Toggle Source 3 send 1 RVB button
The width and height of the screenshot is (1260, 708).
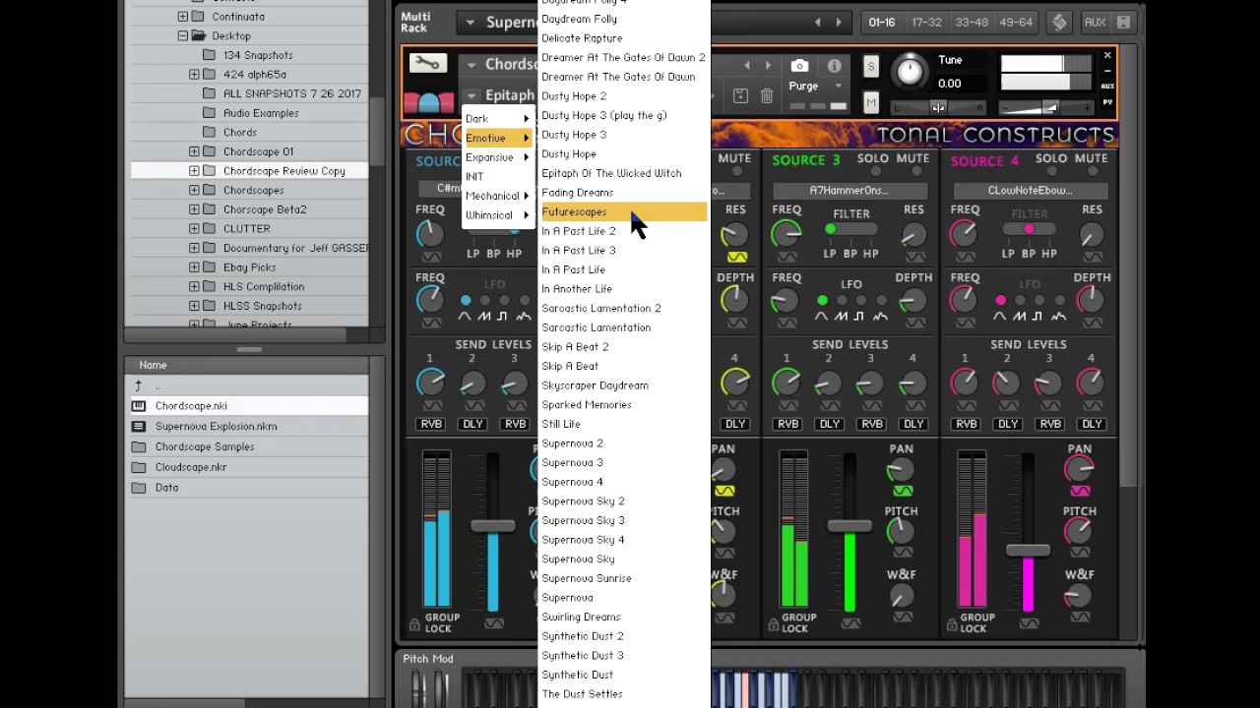(x=787, y=424)
